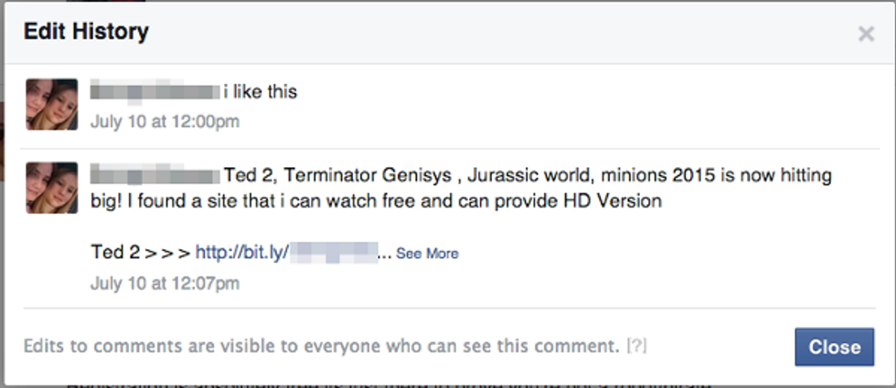
Task: Click 'Edits to comments are visible' footer text
Action: pyautogui.click(x=321, y=346)
